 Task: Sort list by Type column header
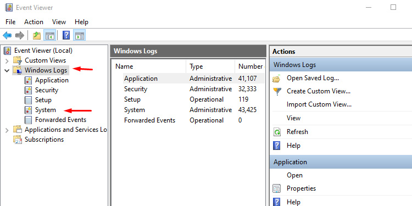point(210,66)
